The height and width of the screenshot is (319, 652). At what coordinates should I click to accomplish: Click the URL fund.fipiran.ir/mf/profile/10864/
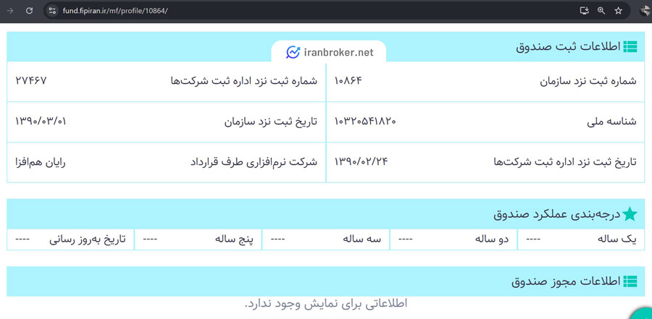(115, 11)
